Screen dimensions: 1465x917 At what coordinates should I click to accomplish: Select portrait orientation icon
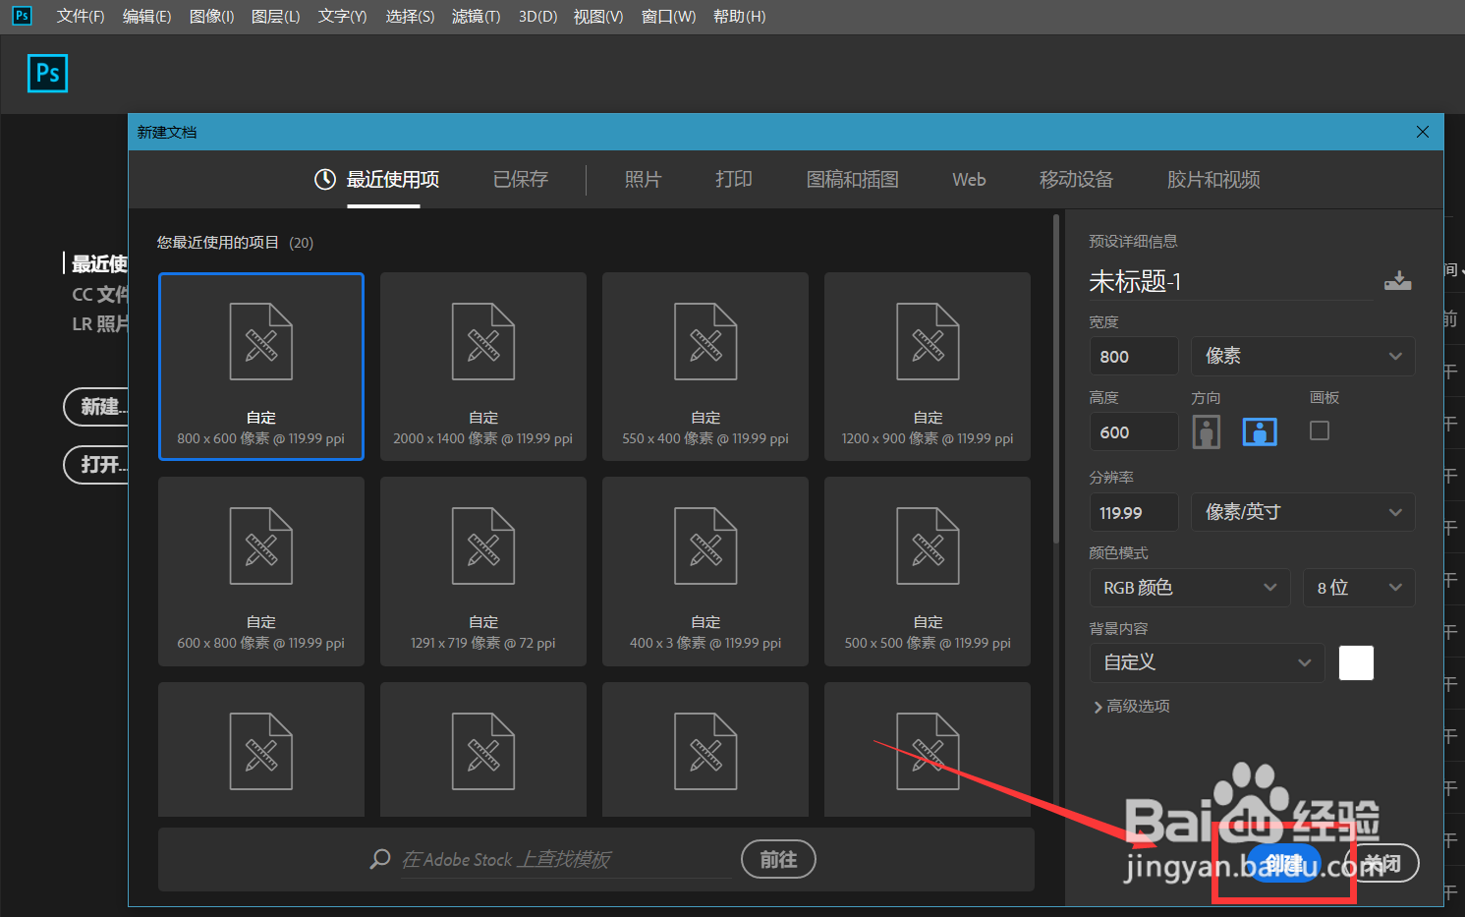pos(1206,431)
